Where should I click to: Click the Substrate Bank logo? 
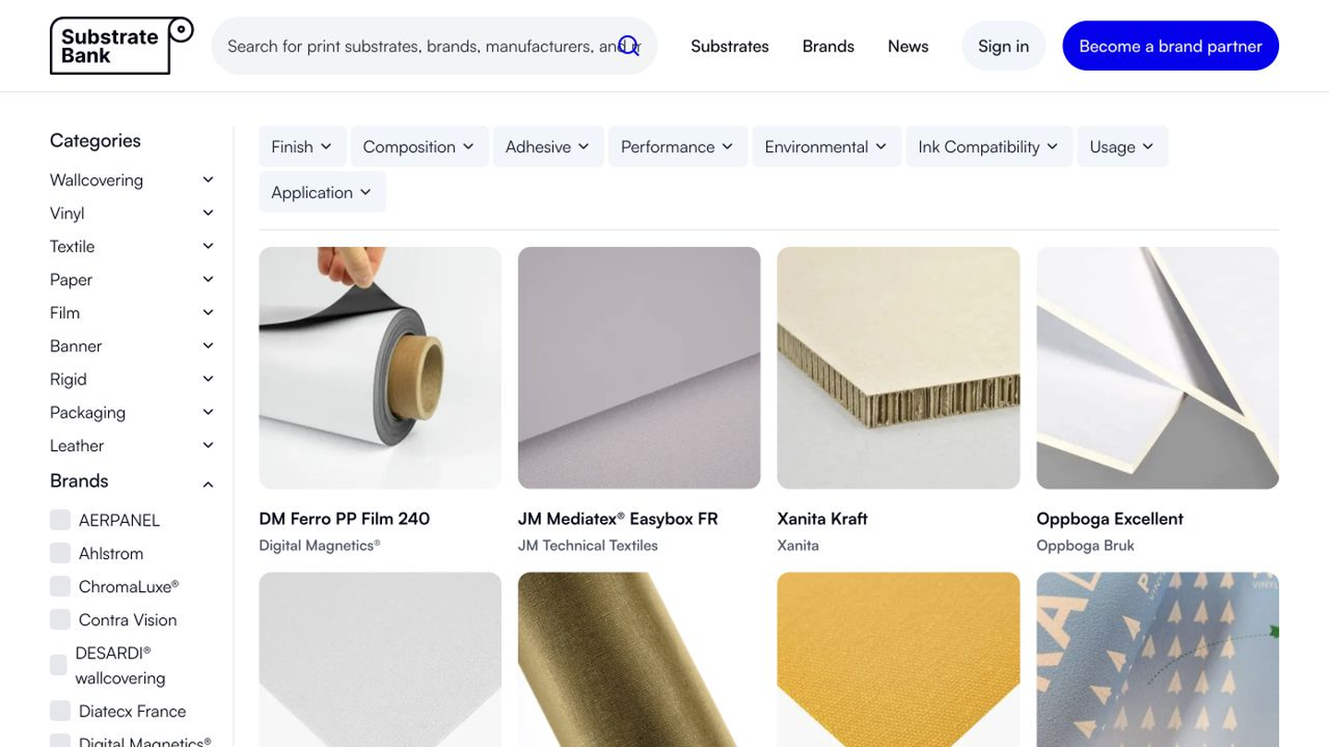(122, 46)
